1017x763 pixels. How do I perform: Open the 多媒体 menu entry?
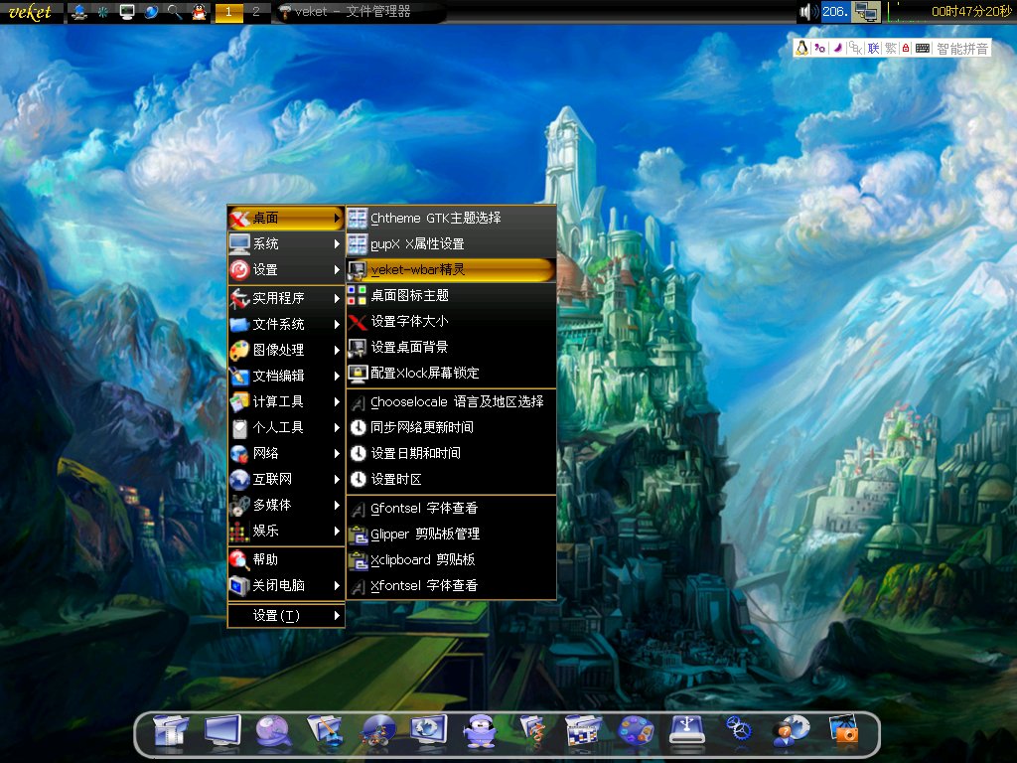click(285, 506)
